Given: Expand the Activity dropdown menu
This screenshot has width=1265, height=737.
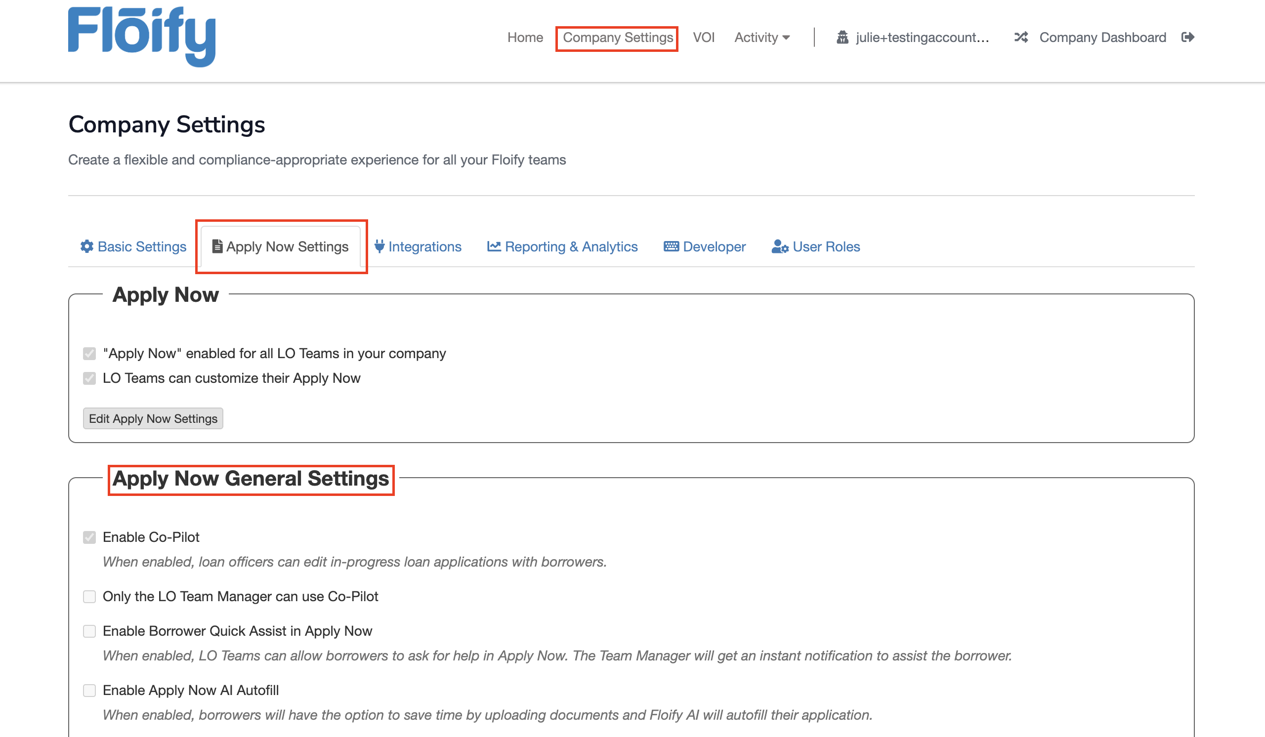Looking at the screenshot, I should 762,37.
